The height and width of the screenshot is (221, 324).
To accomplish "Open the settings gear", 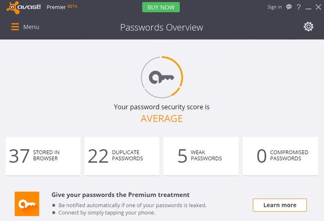I will pos(308,27).
